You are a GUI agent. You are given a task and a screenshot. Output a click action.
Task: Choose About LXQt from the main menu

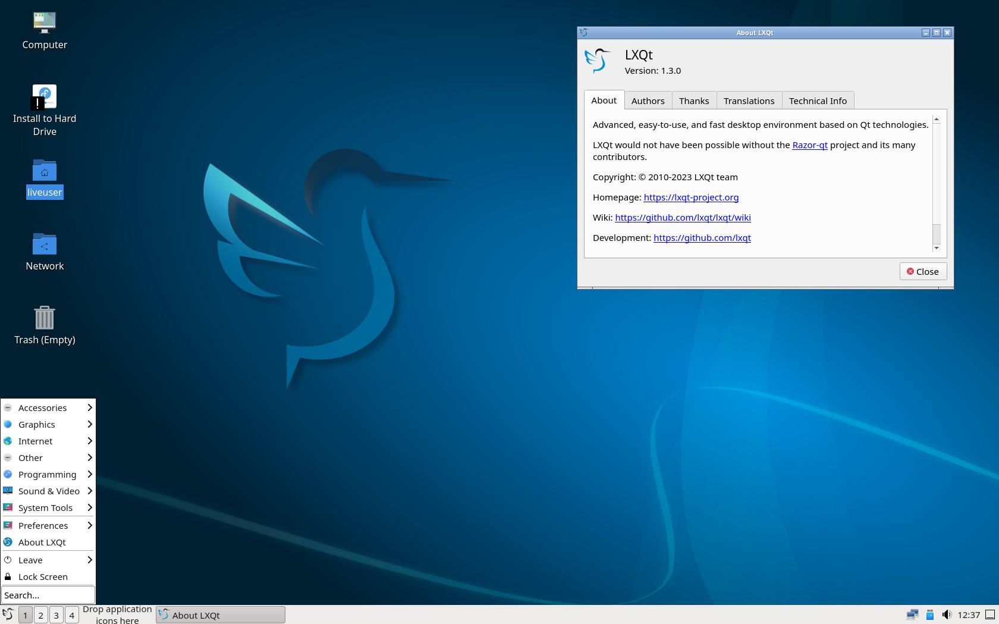(x=48, y=542)
